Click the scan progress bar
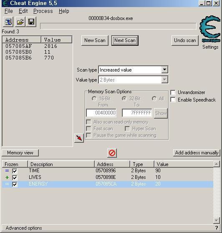The width and height of the screenshot is (222, 233). 118,26
